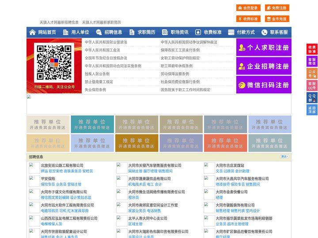The image size is (318, 238).
Task: Click the card icon beside 付款方式
Action: coord(231,32)
